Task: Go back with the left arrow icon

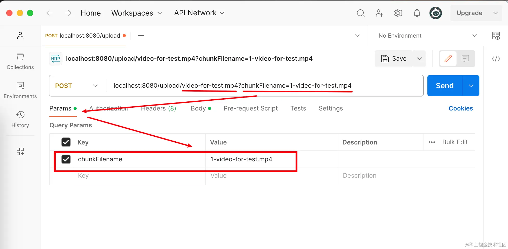Action: point(49,13)
